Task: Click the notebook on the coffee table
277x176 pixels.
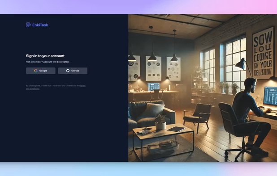Action: (x=176, y=129)
